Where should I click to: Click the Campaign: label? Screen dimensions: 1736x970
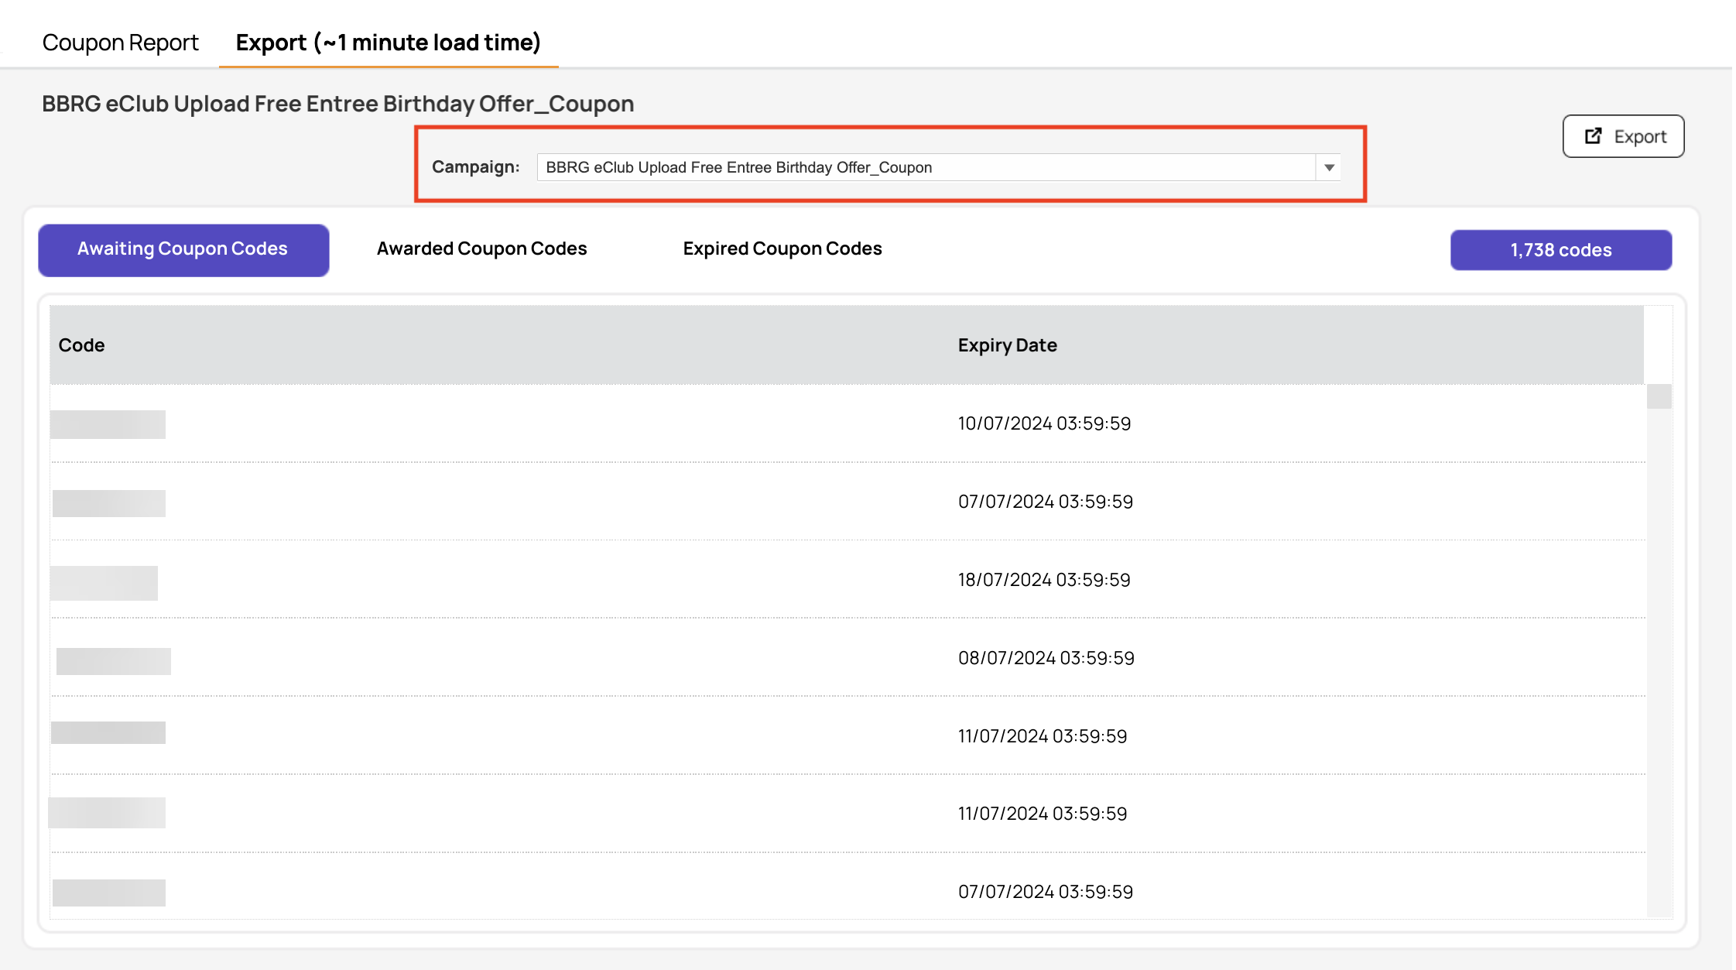coord(475,167)
